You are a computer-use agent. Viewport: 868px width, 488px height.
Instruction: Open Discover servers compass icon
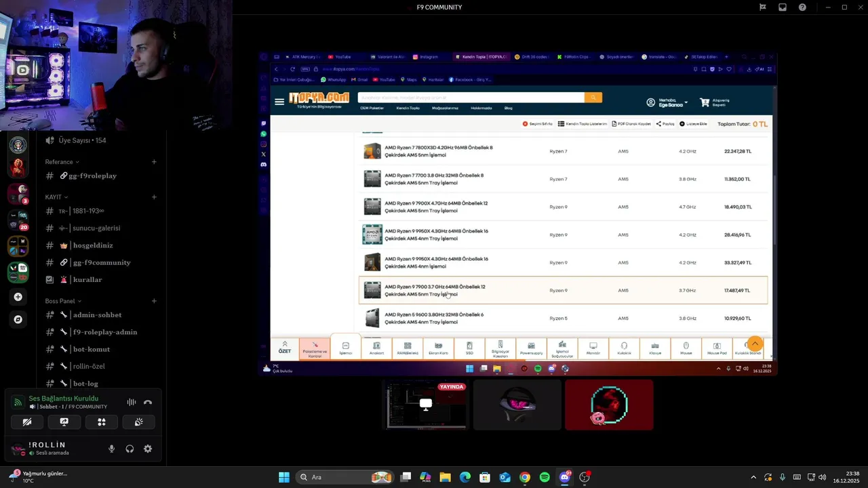[18, 319]
